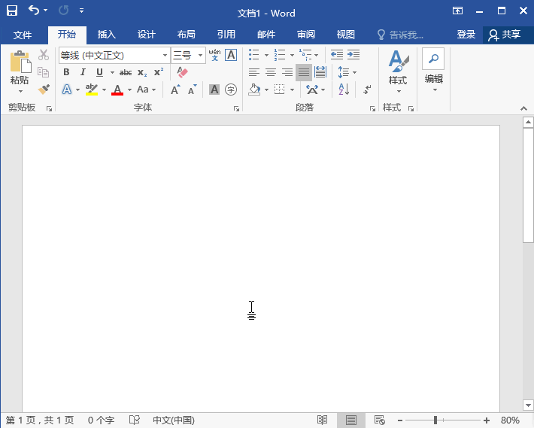This screenshot has width=534, height=428.
Task: Click the Clear All Formatting eraser icon
Action: click(182, 72)
